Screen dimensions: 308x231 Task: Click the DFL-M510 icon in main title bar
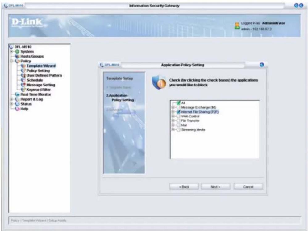pos(6,6)
